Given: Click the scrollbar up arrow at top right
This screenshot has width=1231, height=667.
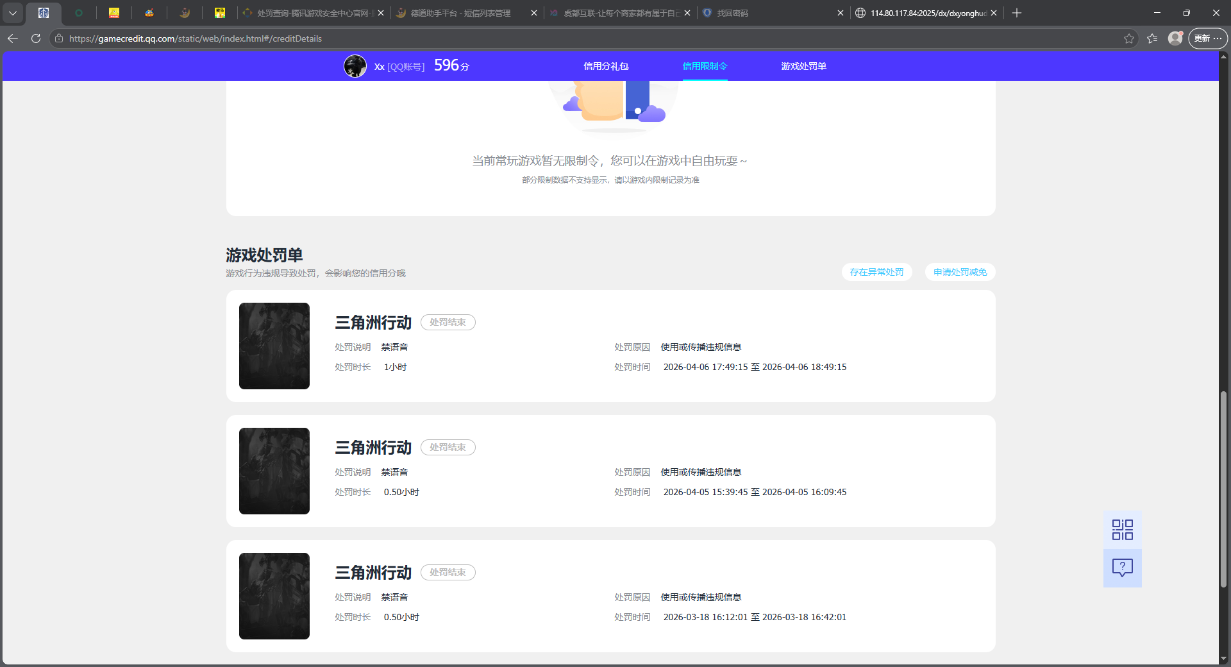Looking at the screenshot, I should point(1223,58).
